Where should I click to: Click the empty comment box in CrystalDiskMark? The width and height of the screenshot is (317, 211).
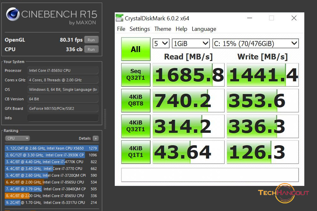click(x=210, y=175)
